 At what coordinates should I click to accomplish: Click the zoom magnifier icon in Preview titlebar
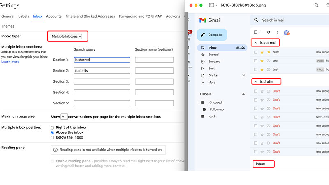click(x=316, y=5)
